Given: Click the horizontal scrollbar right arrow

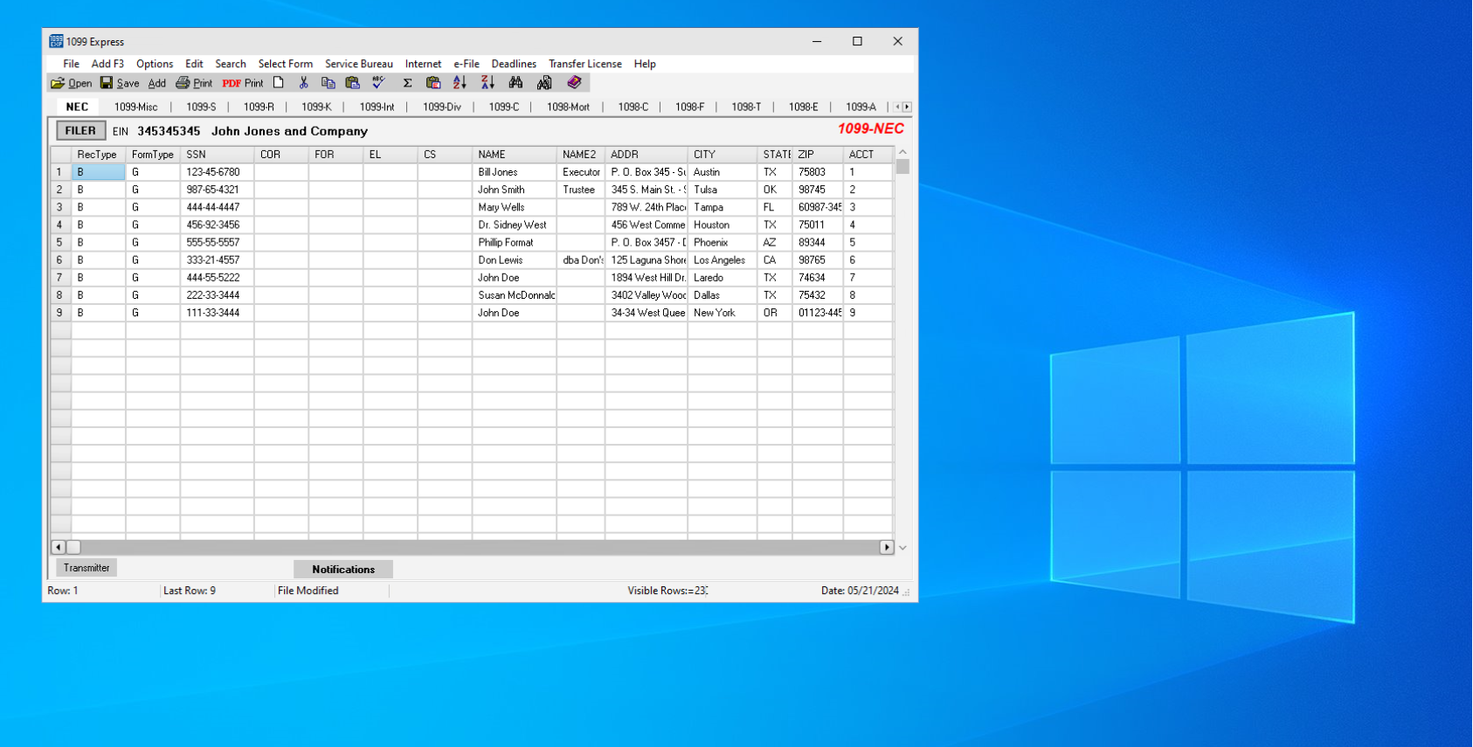Looking at the screenshot, I should coord(886,547).
